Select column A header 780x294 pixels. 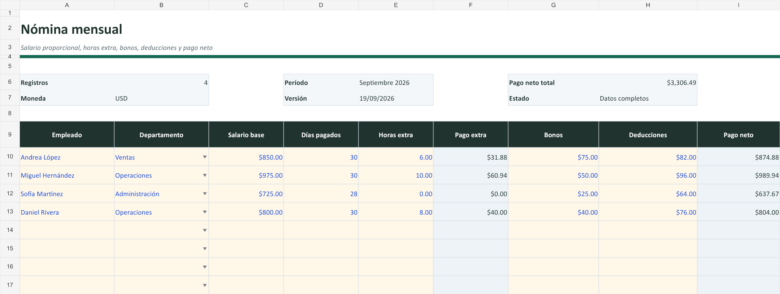pos(67,5)
